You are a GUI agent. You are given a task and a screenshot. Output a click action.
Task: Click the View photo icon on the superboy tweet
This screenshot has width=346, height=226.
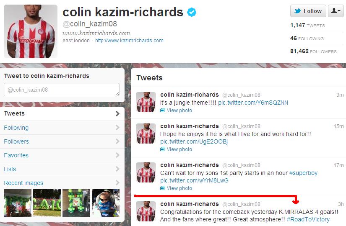(163, 188)
